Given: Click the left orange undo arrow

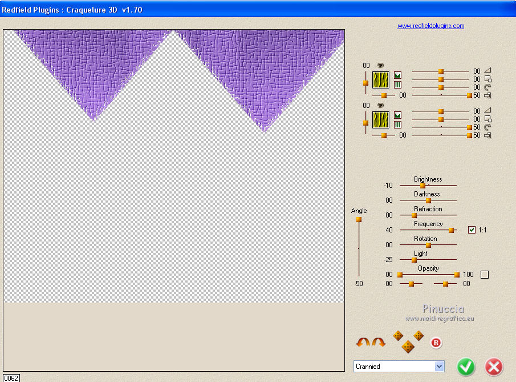Looking at the screenshot, I should click(363, 342).
